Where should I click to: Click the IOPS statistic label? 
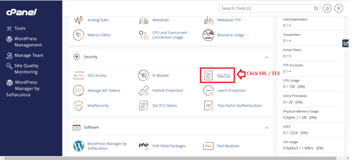[x=287, y=127]
